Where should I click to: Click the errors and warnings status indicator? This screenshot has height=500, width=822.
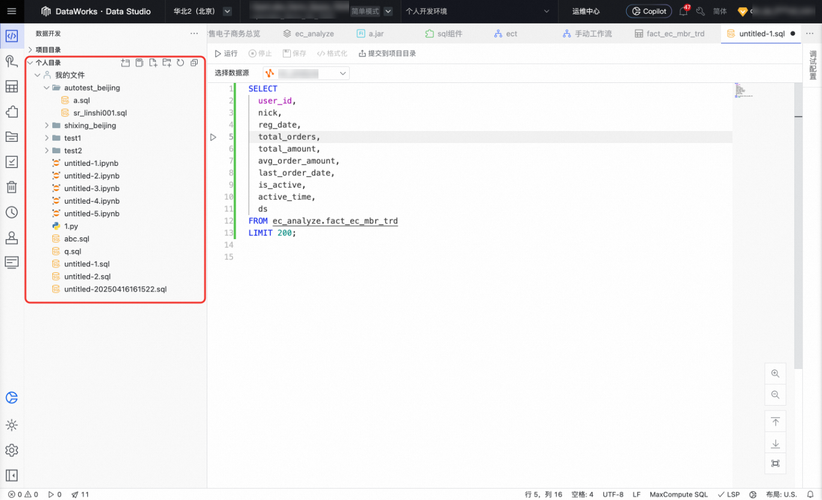(x=23, y=495)
